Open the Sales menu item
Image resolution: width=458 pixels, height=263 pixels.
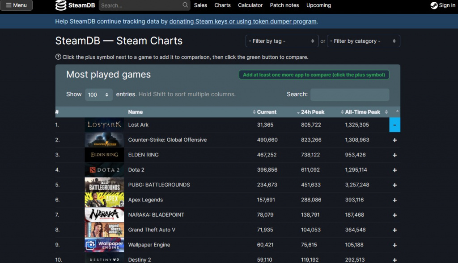click(200, 5)
